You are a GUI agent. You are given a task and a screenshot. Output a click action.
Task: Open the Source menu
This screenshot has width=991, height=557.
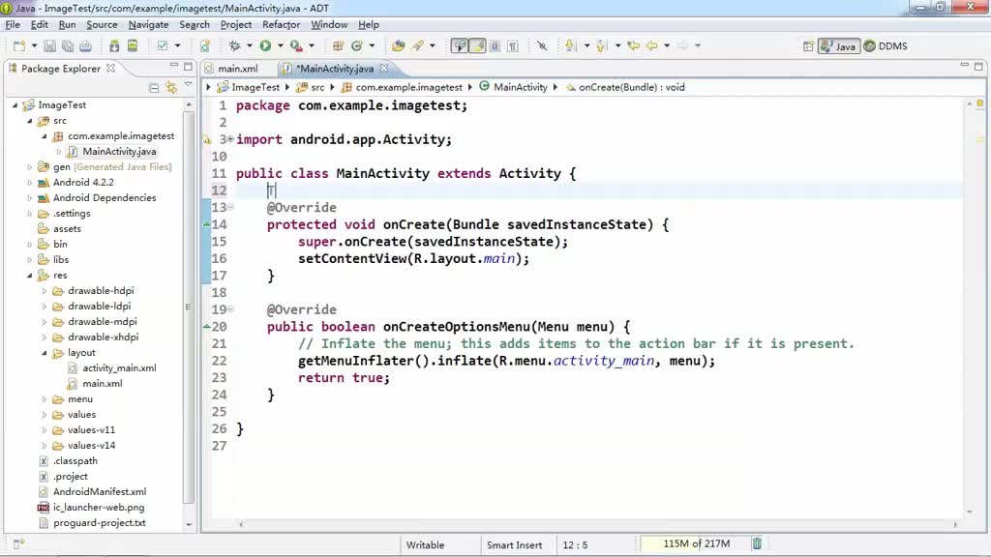coord(102,24)
